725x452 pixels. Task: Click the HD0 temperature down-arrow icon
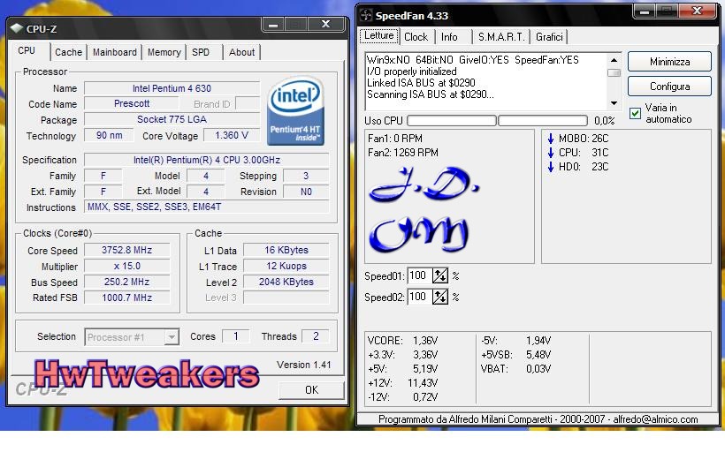(551, 167)
